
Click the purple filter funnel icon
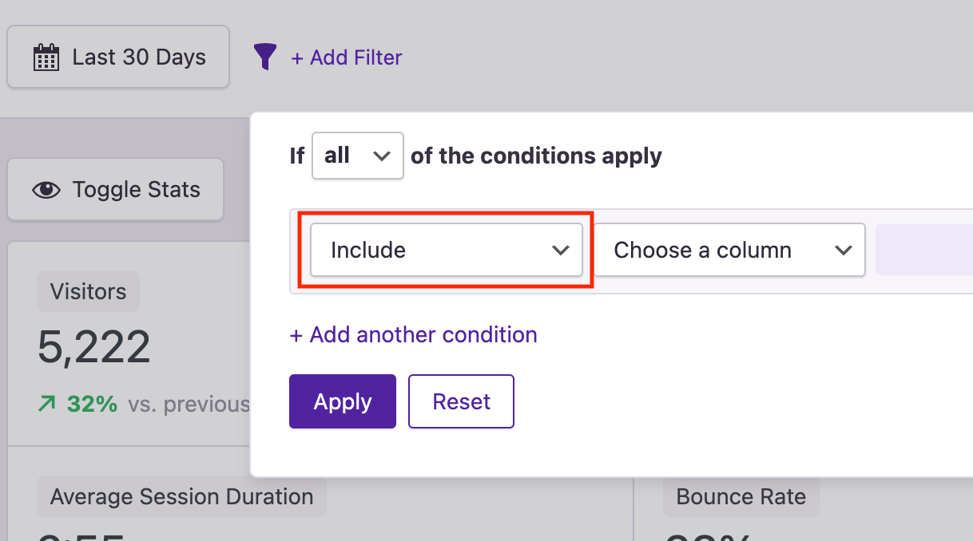[x=264, y=57]
